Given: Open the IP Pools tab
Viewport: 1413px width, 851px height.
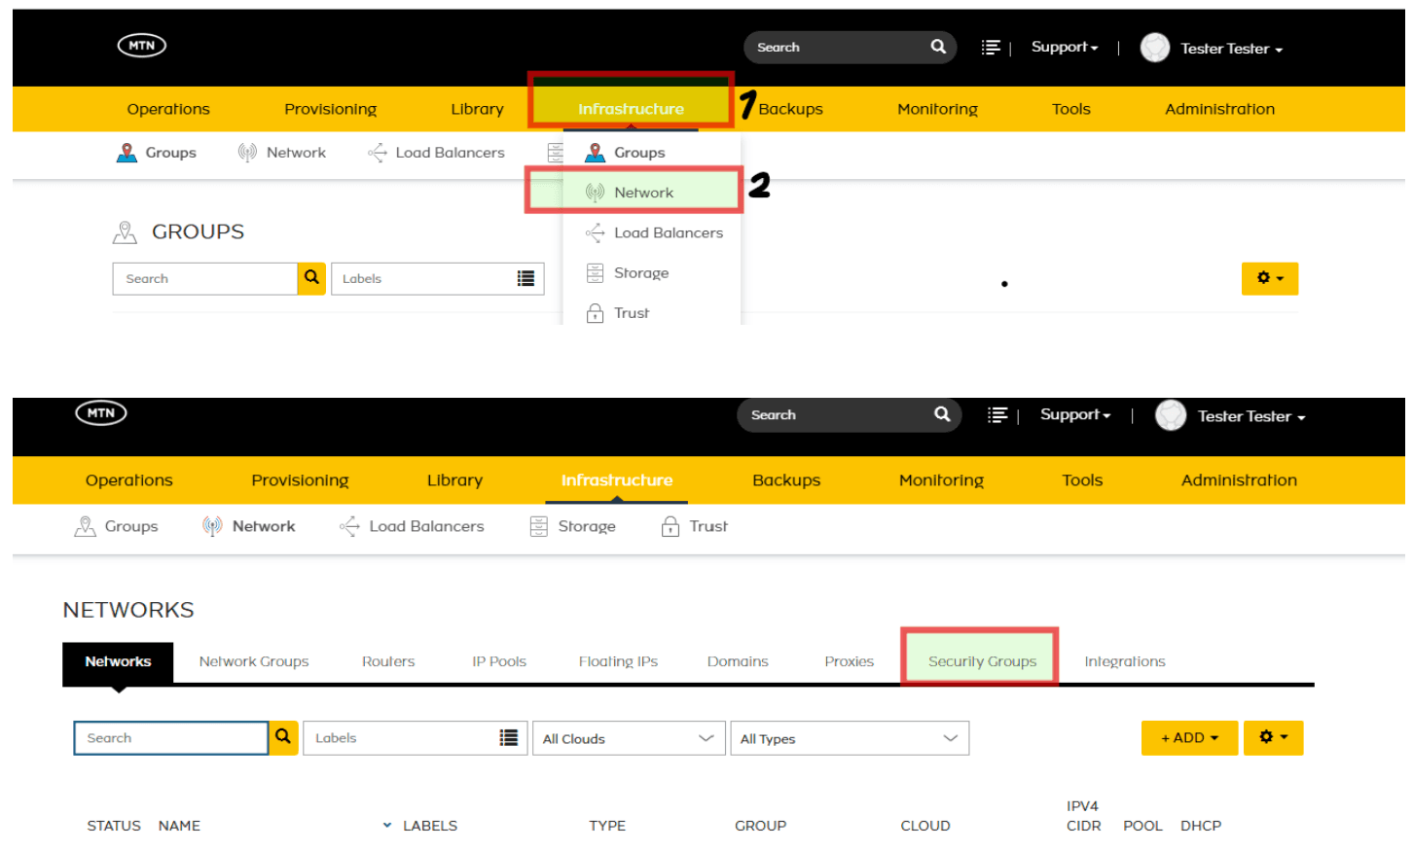Looking at the screenshot, I should [499, 661].
